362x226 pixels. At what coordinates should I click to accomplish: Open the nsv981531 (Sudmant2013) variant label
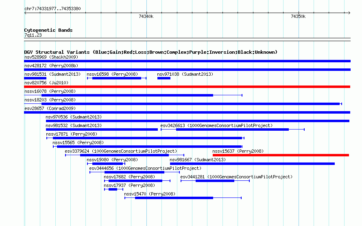coord(52,74)
